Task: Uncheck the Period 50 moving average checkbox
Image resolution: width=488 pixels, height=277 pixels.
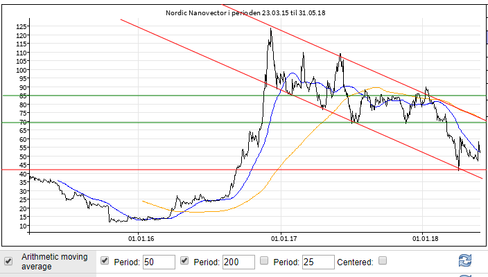Action: click(x=105, y=260)
